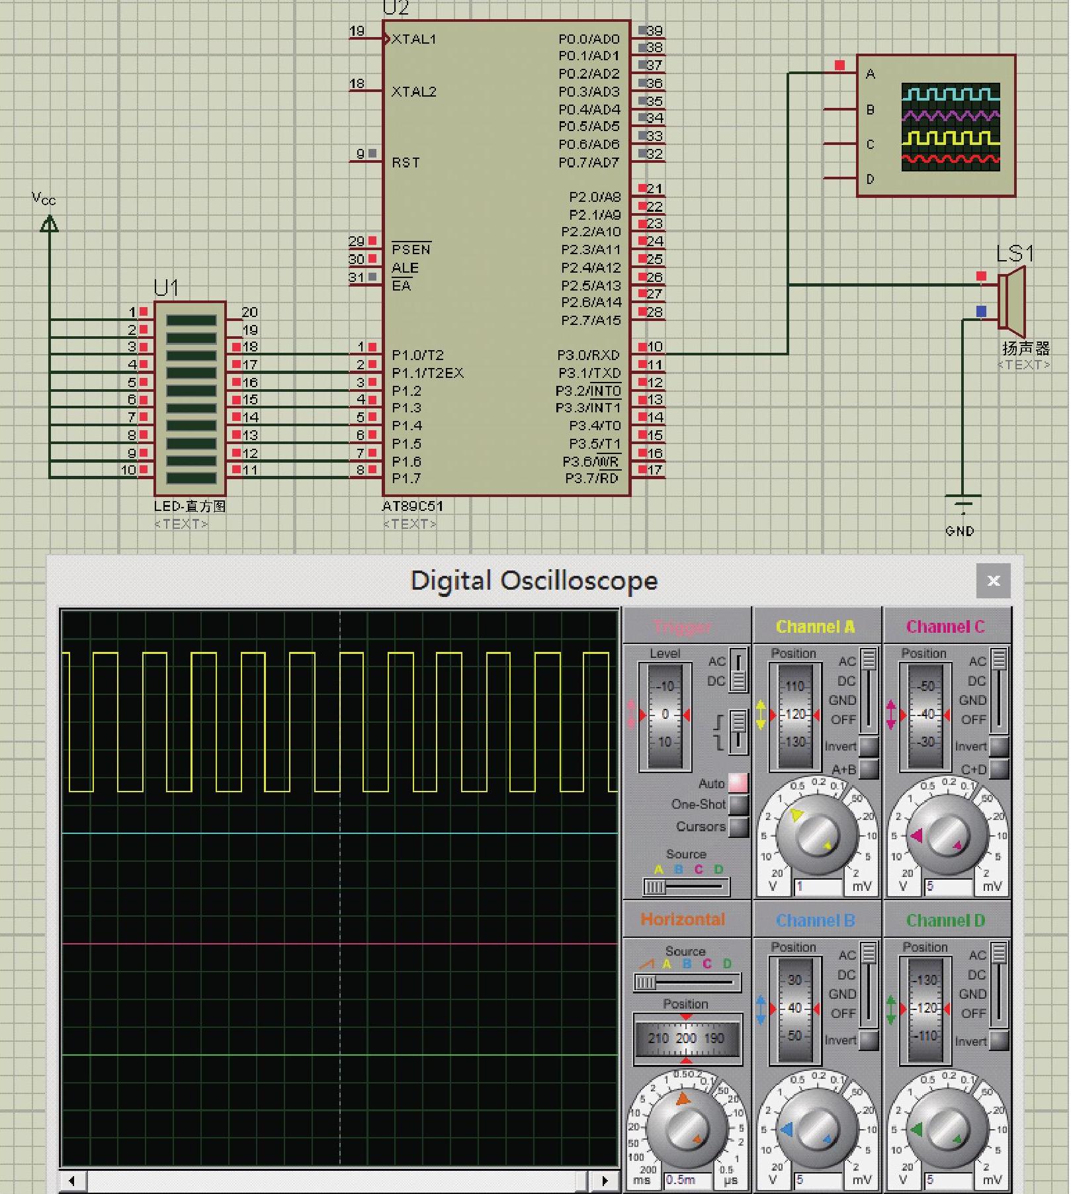This screenshot has width=1071, height=1194.
Task: Select the LS1 speaker component
Action: pyautogui.click(x=1012, y=302)
